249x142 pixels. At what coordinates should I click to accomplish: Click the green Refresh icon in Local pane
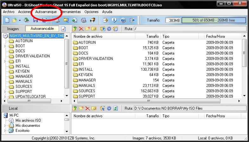pyautogui.click(x=115, y=108)
